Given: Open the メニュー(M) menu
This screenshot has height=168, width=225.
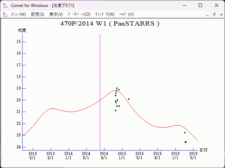Looking at the screenshot, I should [18, 14].
